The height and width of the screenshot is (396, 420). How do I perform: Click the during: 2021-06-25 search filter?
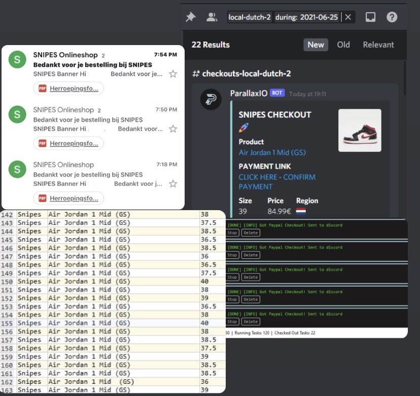[306, 17]
